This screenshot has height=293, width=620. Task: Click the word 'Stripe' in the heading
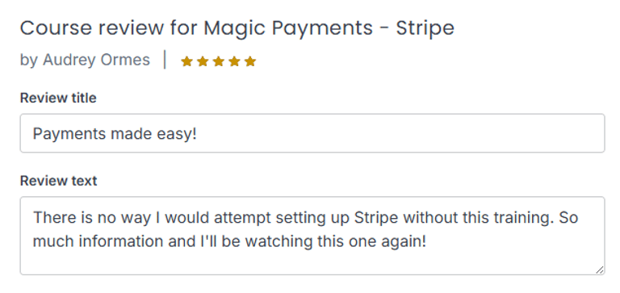425,28
